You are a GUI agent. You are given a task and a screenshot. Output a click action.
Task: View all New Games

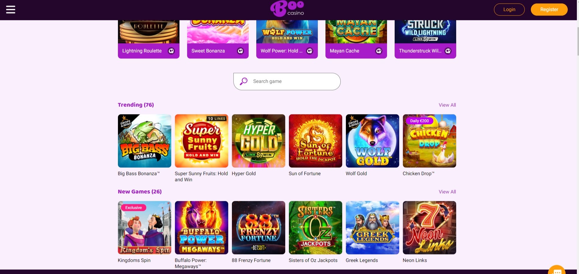pos(447,192)
